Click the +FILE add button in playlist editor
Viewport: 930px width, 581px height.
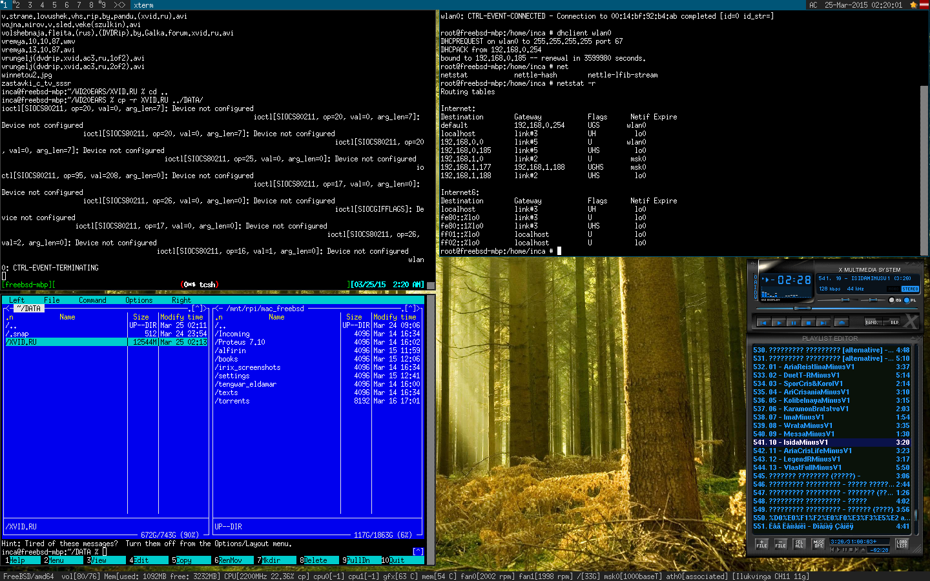[x=762, y=544]
